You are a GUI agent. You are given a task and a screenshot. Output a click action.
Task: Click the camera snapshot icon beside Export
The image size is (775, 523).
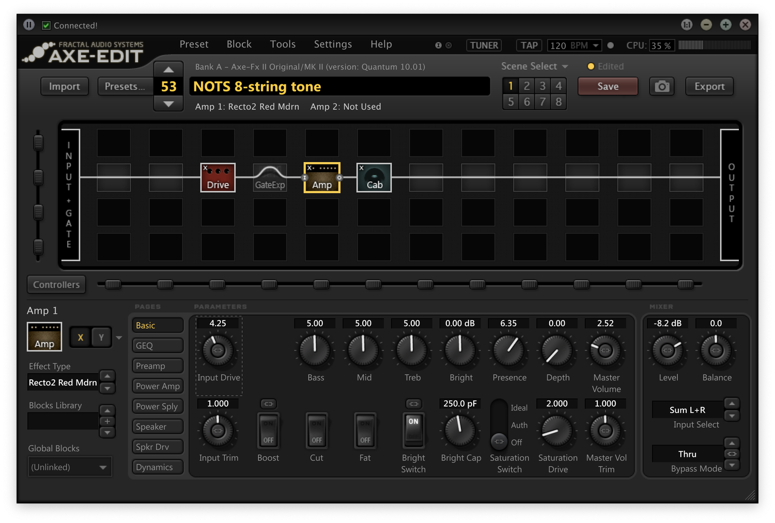(662, 86)
